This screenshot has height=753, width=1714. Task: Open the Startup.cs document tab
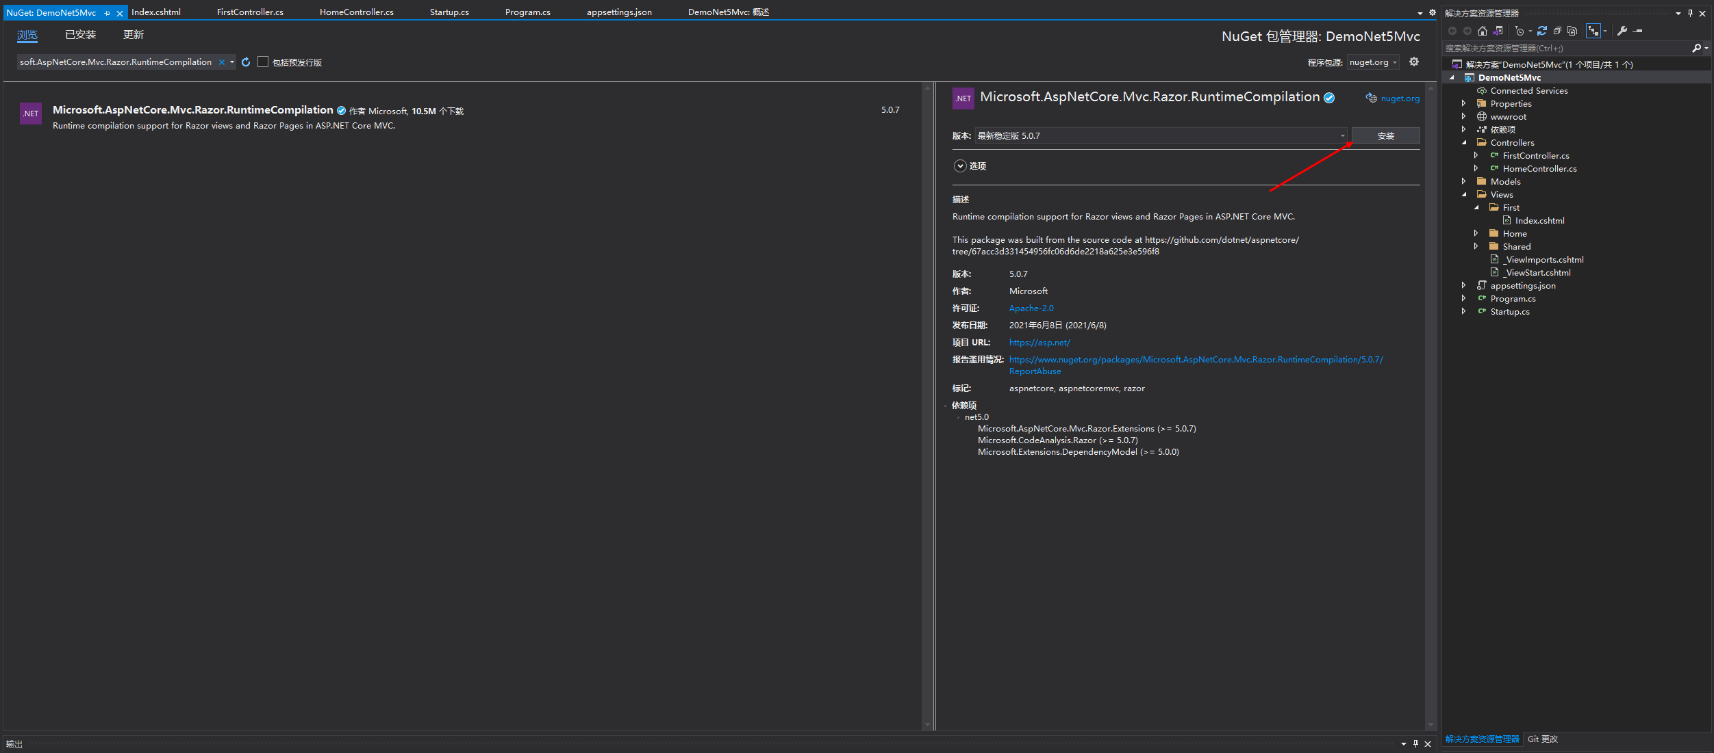(449, 12)
